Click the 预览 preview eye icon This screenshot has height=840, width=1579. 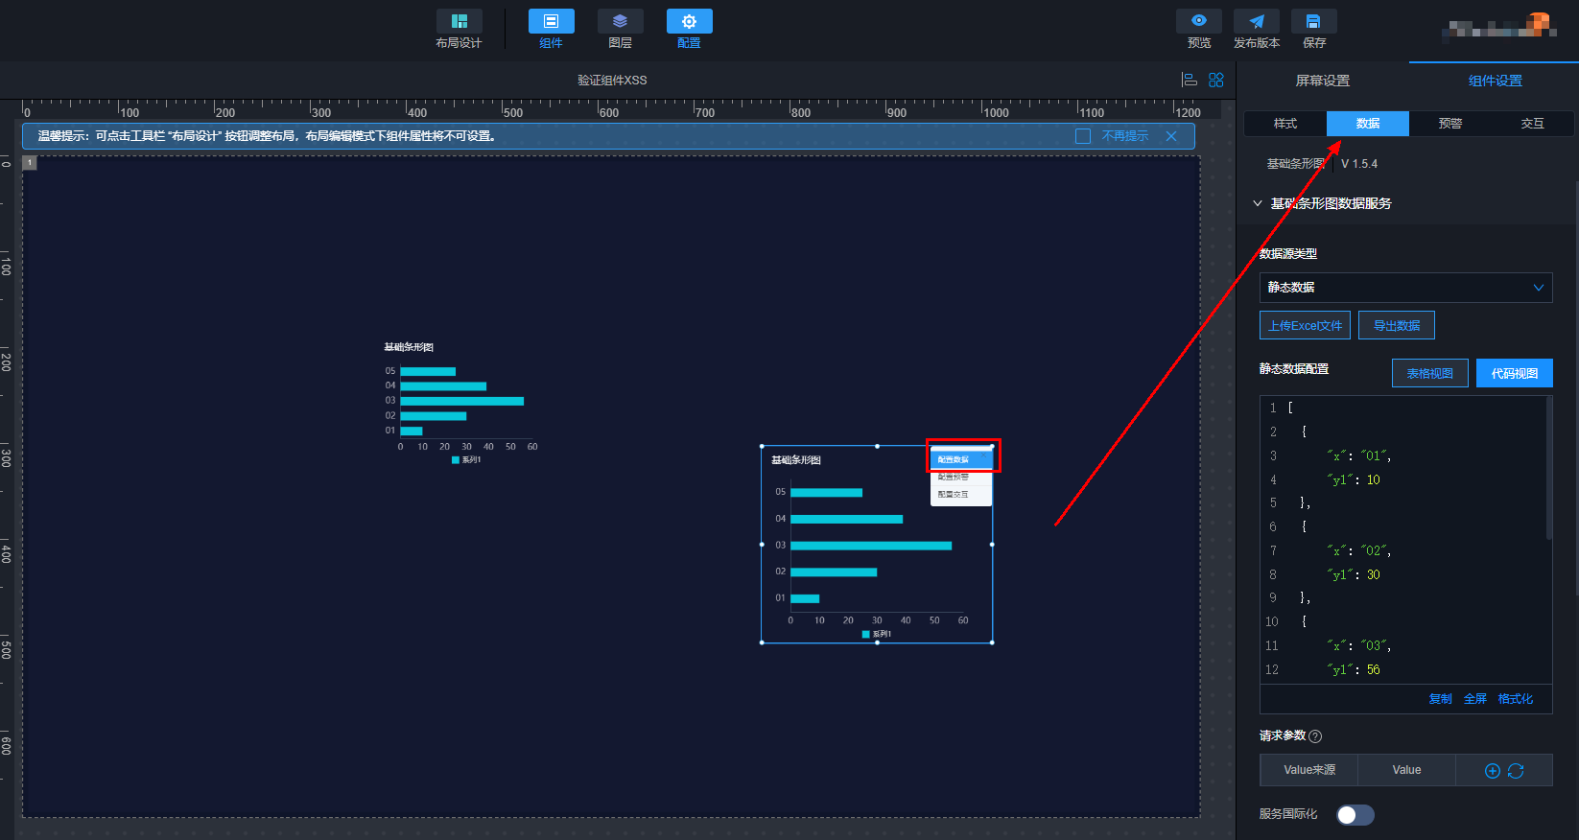(x=1199, y=21)
